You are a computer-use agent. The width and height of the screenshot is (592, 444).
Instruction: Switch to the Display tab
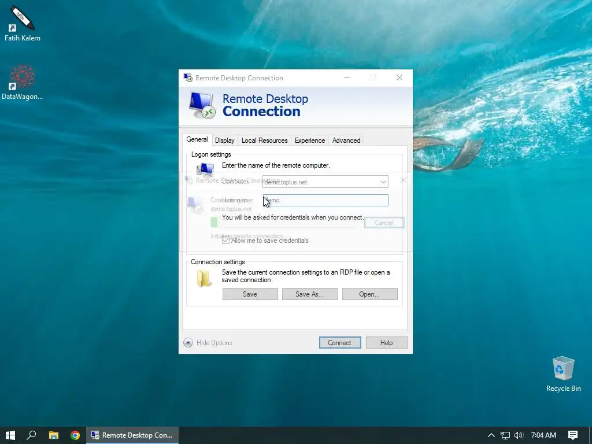[x=225, y=140]
